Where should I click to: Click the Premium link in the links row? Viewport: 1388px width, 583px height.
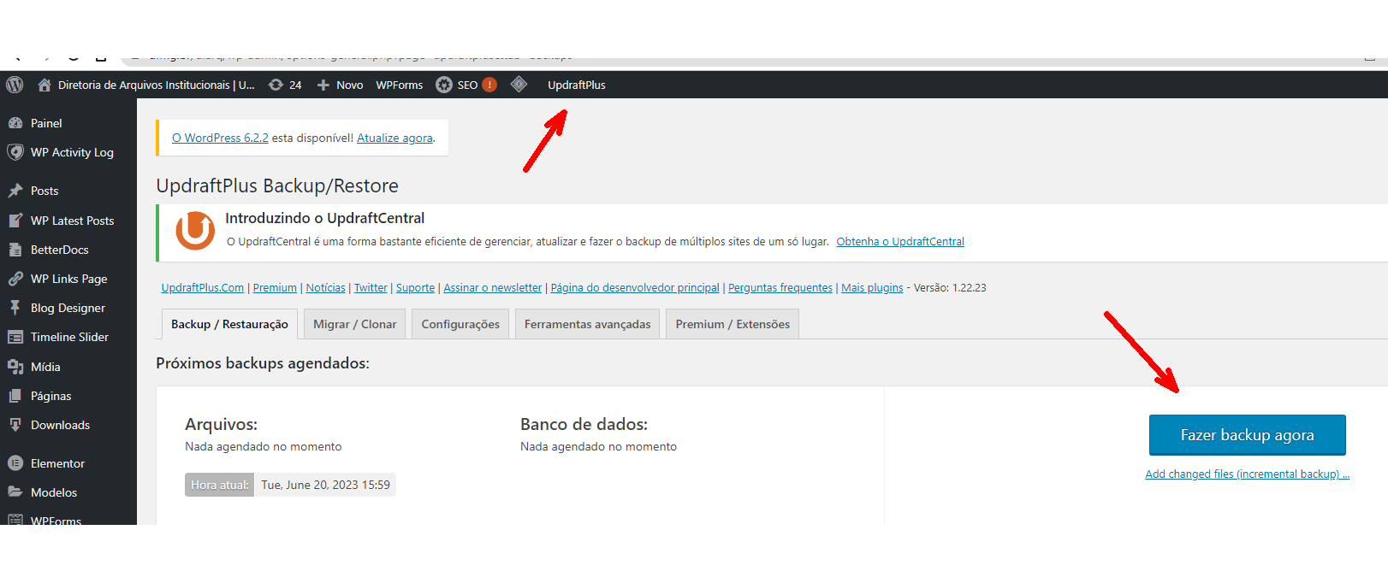[x=275, y=288]
